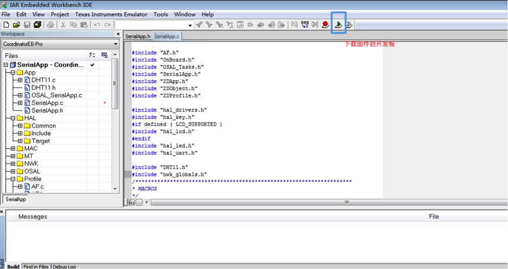Click the New document toolbar icon
Image resolution: width=508 pixels, height=269 pixels.
[6, 25]
